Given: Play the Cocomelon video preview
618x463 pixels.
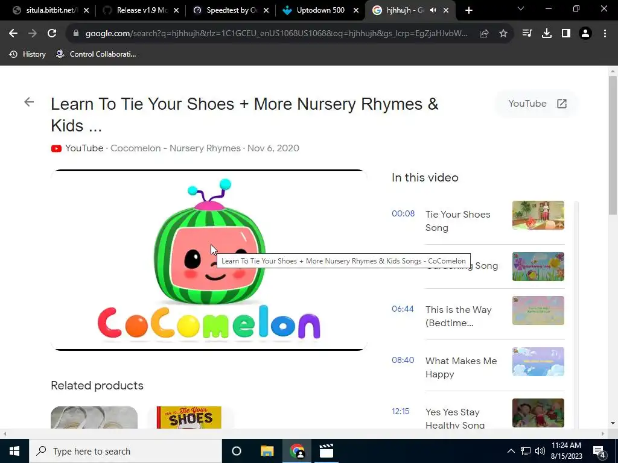Looking at the screenshot, I should 209,260.
